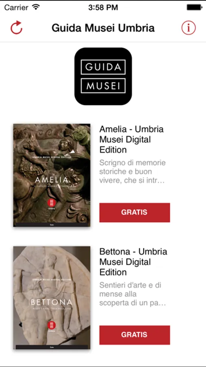This screenshot has height=367, width=206.
Task: Open the info circle icon
Action: 189,28
